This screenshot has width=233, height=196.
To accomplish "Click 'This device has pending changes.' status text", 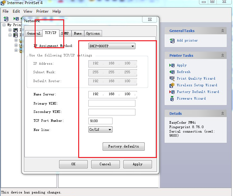I will pos(31,192).
